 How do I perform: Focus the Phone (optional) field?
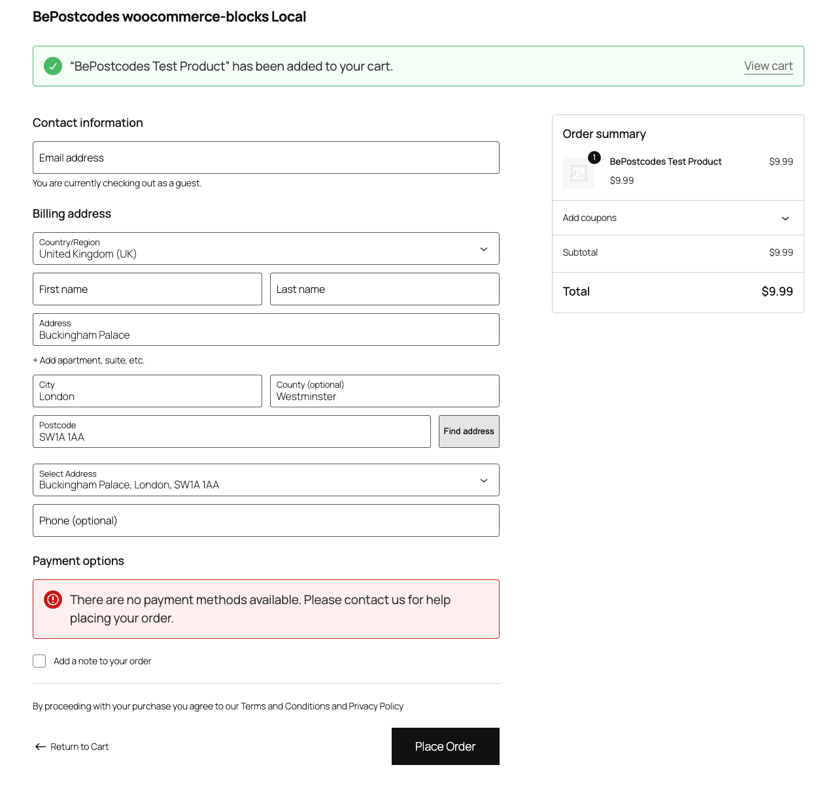click(266, 520)
